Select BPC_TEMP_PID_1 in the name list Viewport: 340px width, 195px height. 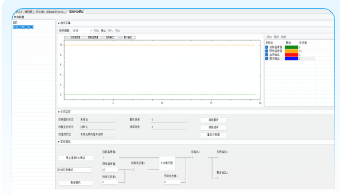[23, 27]
